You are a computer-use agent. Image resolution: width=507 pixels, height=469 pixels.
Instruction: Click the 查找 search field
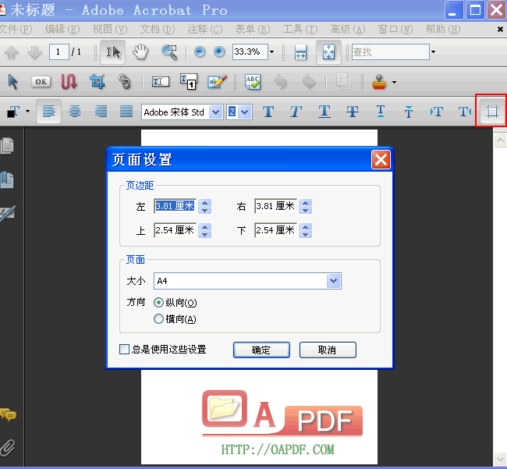click(390, 52)
